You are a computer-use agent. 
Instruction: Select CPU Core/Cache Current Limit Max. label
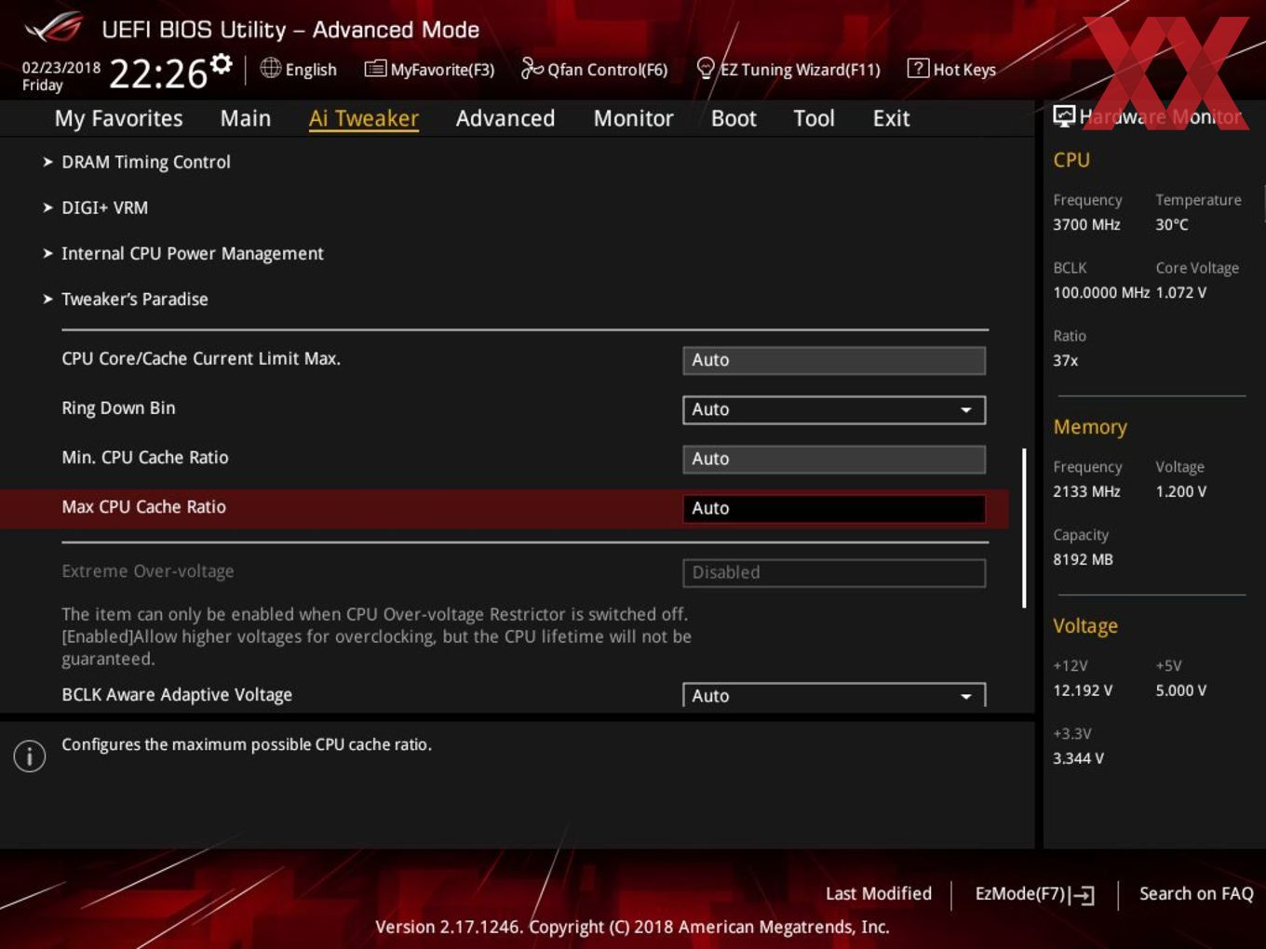(x=201, y=358)
